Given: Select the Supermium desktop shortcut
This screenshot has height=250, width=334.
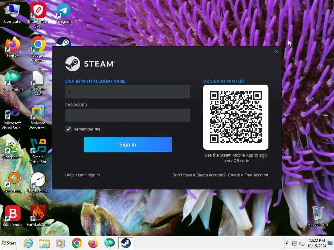Looking at the screenshot, I should [13, 81].
